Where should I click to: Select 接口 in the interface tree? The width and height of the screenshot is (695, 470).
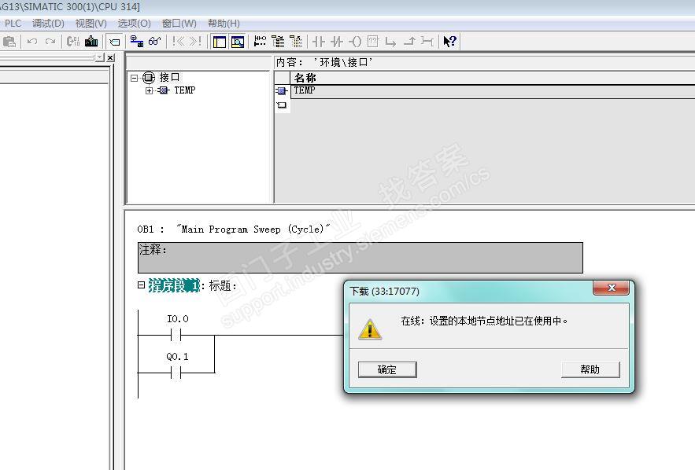[x=169, y=78]
